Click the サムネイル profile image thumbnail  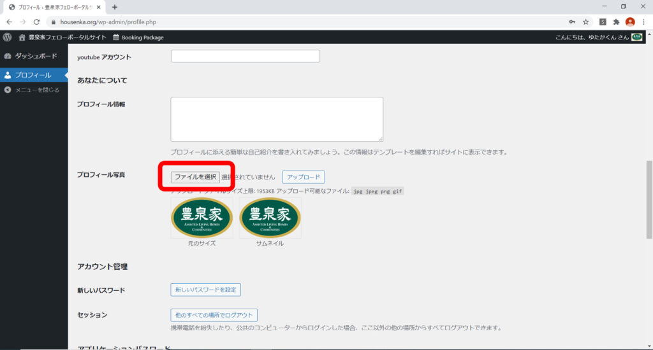pyautogui.click(x=270, y=218)
